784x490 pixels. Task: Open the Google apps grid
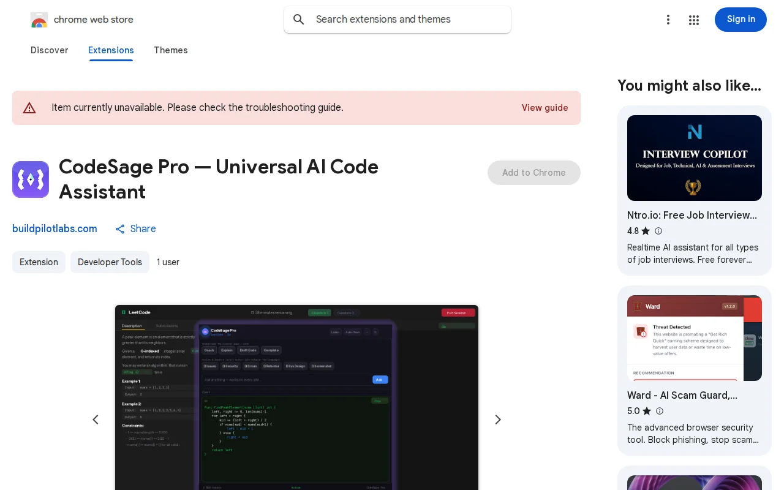(694, 20)
